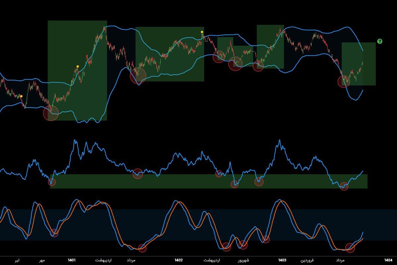Screen dimensions: 397x265
Task: Select last red circle on bottom oscillator
Action: point(350,247)
